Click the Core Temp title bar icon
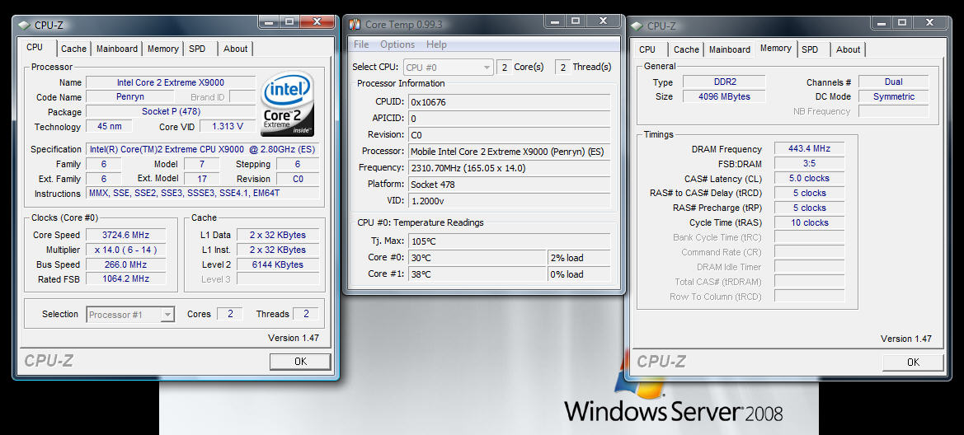This screenshot has height=435, width=964. (x=355, y=25)
